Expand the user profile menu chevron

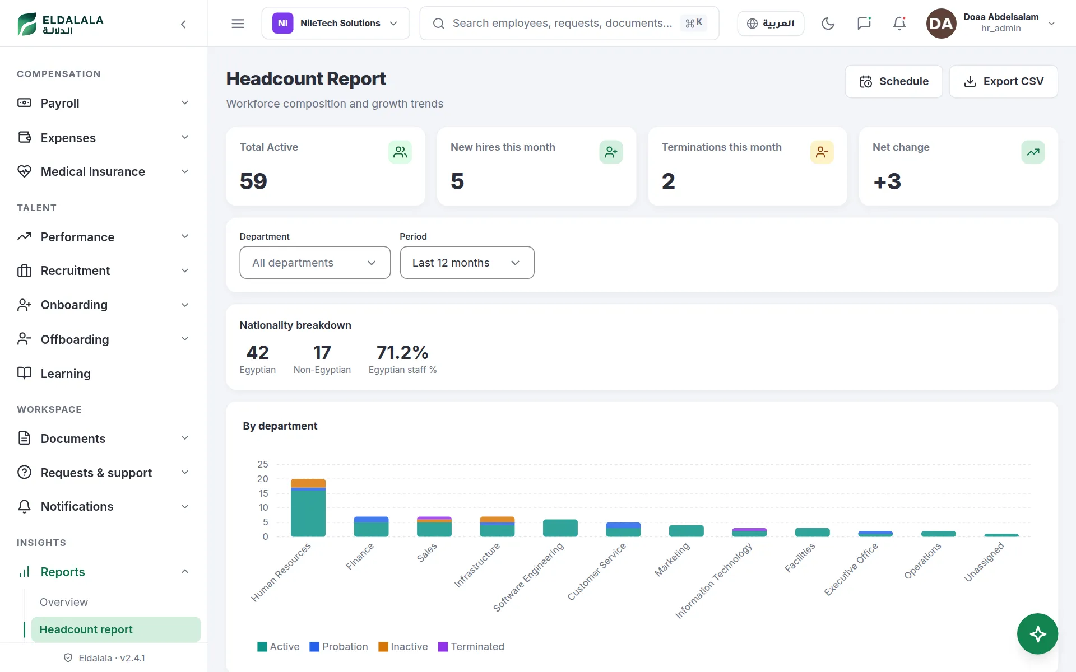[x=1051, y=24]
